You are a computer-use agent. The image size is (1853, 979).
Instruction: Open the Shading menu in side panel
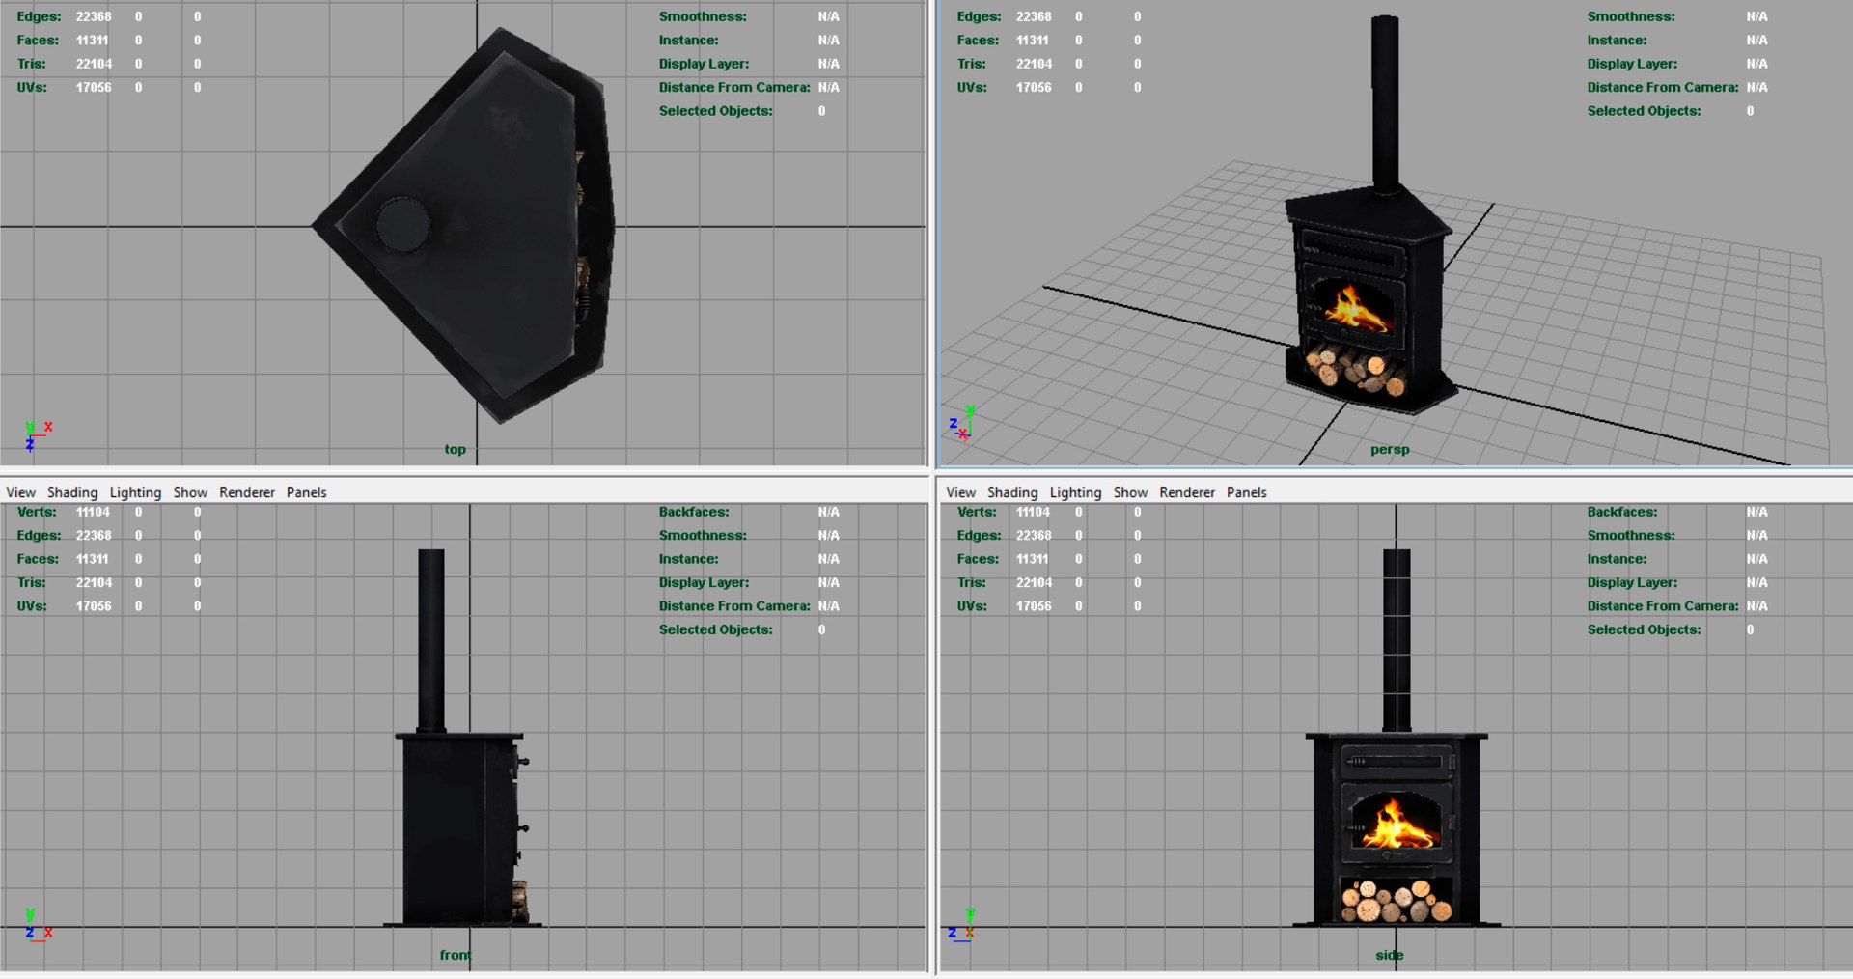tap(1012, 492)
